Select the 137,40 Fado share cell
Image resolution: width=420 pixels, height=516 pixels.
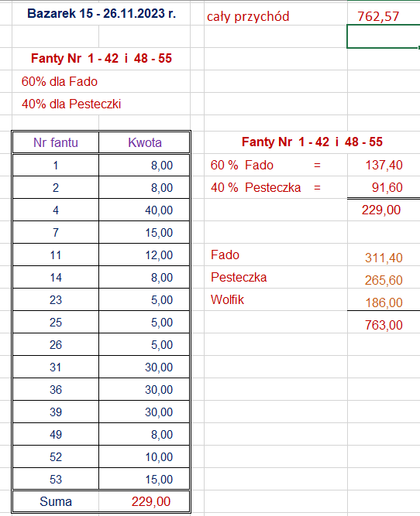click(384, 165)
